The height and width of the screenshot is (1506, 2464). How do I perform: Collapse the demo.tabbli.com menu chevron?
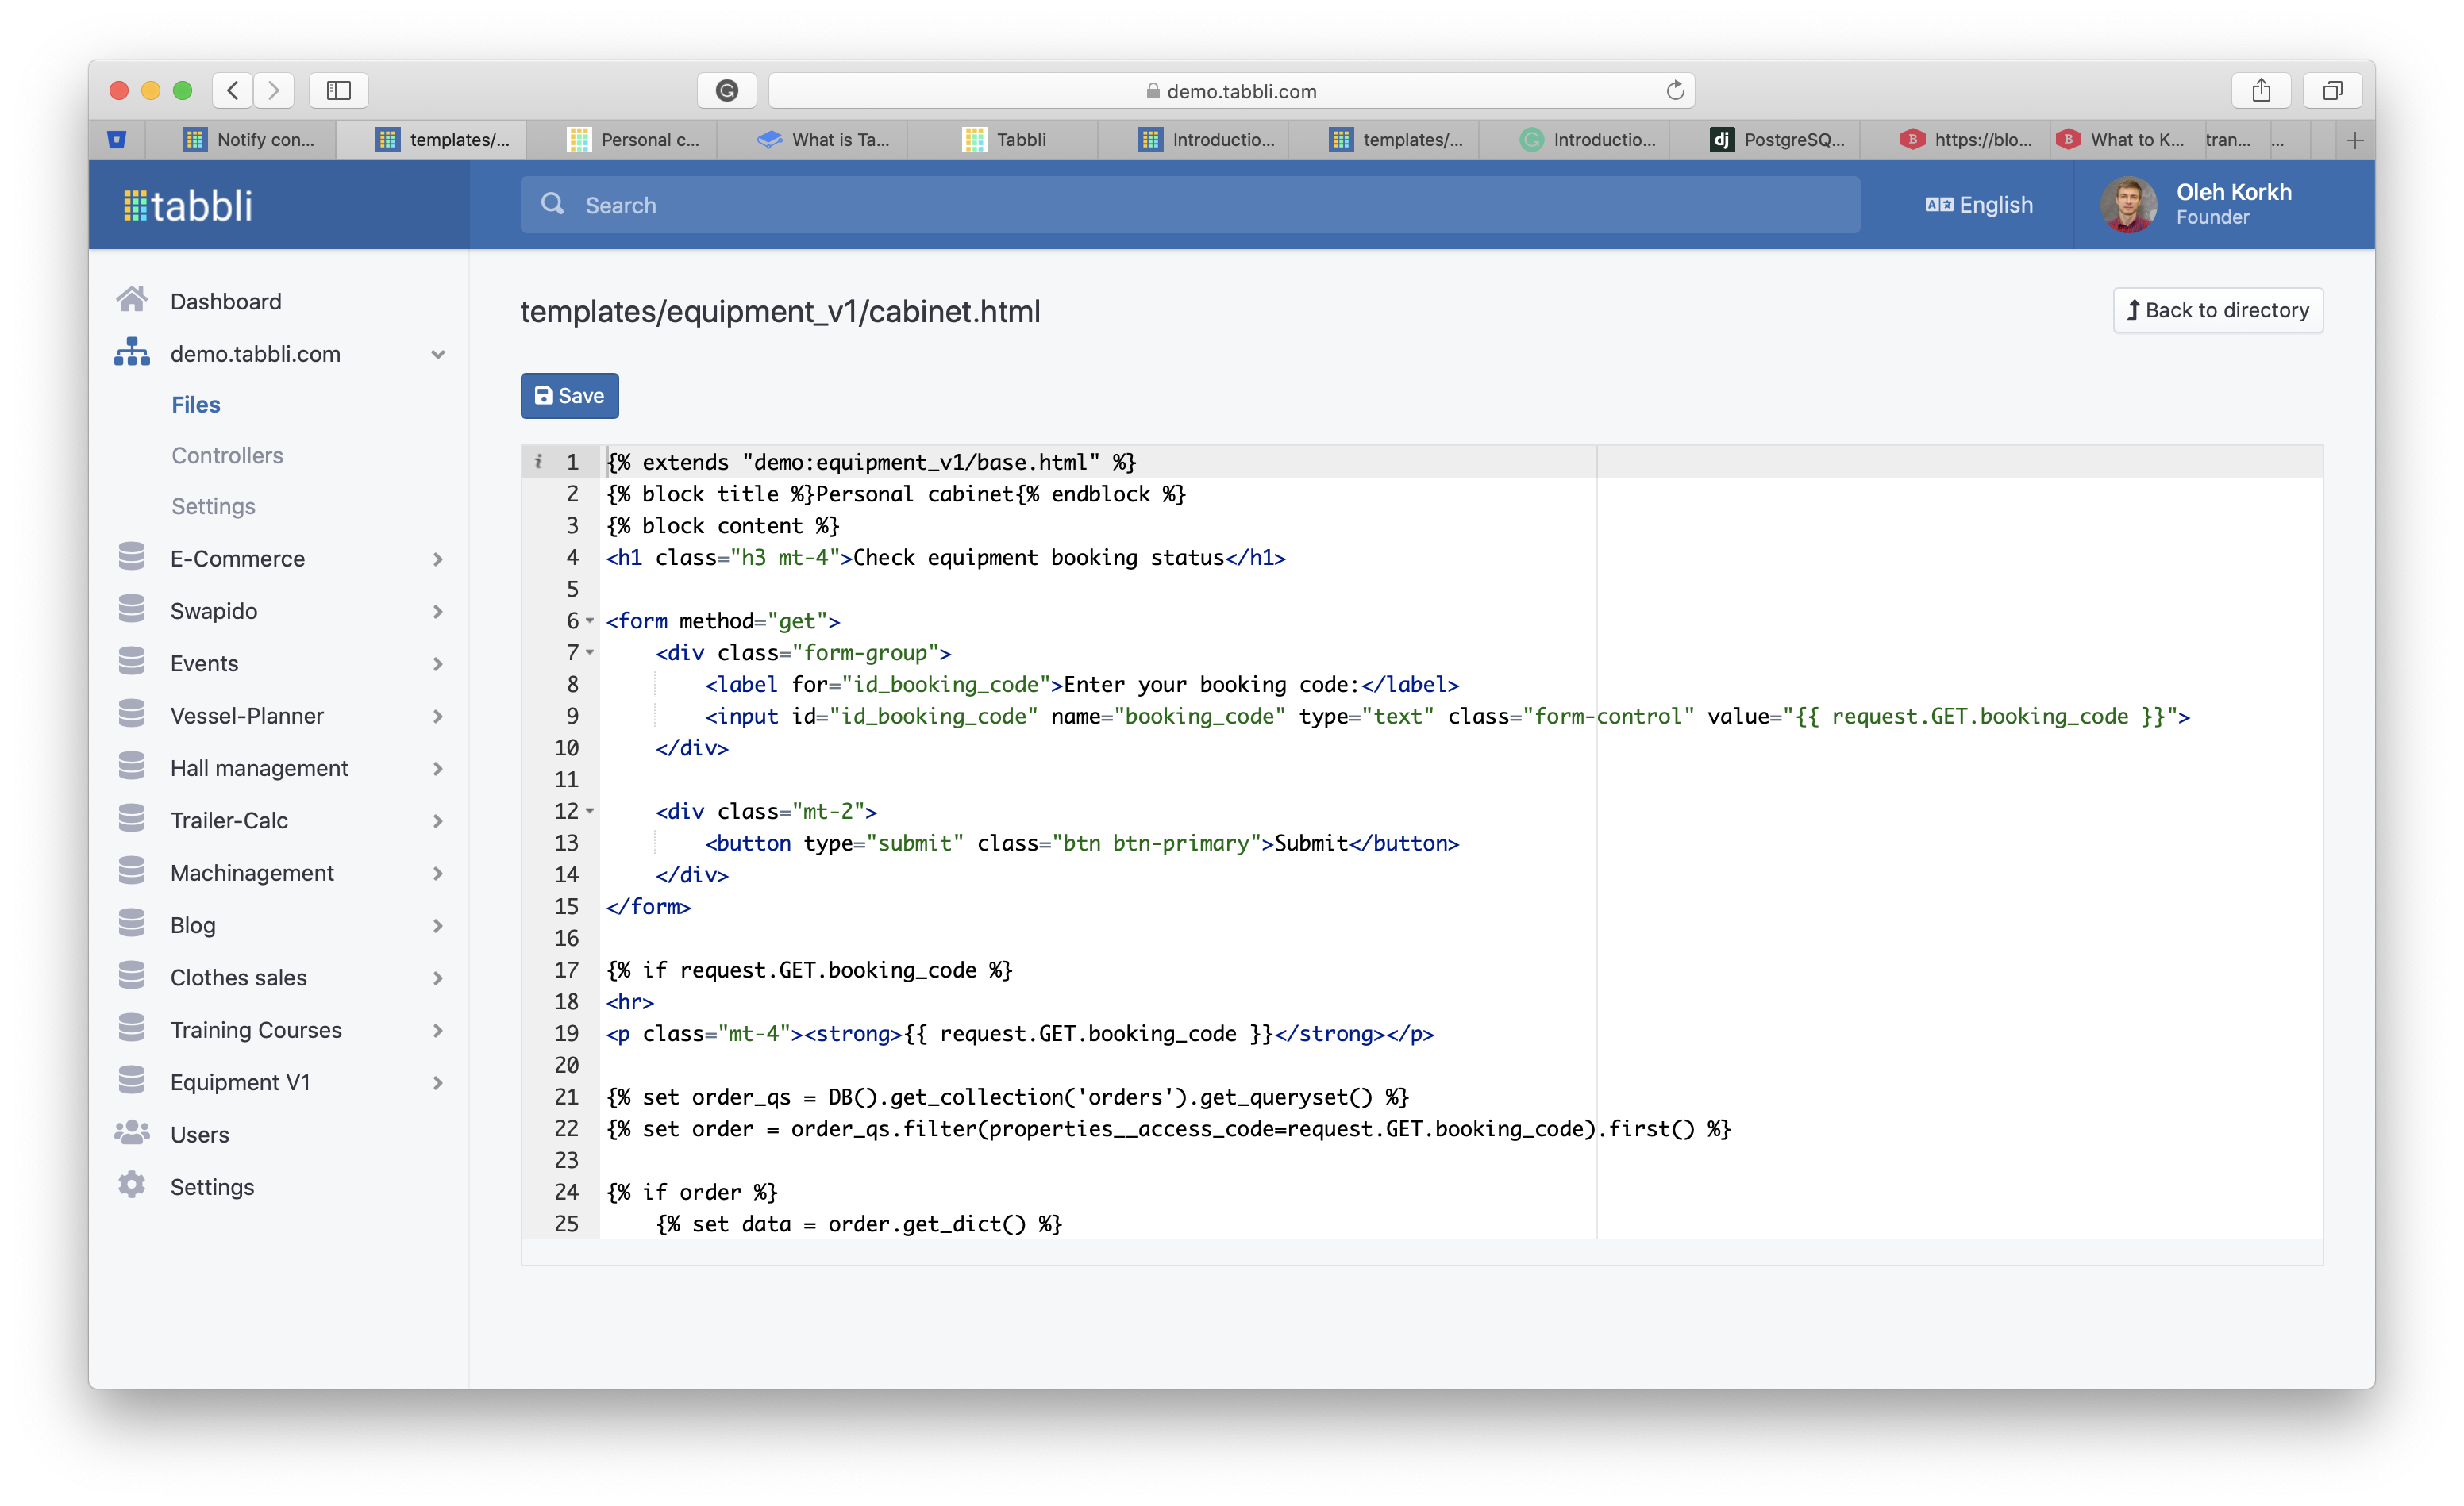pyautogui.click(x=438, y=354)
